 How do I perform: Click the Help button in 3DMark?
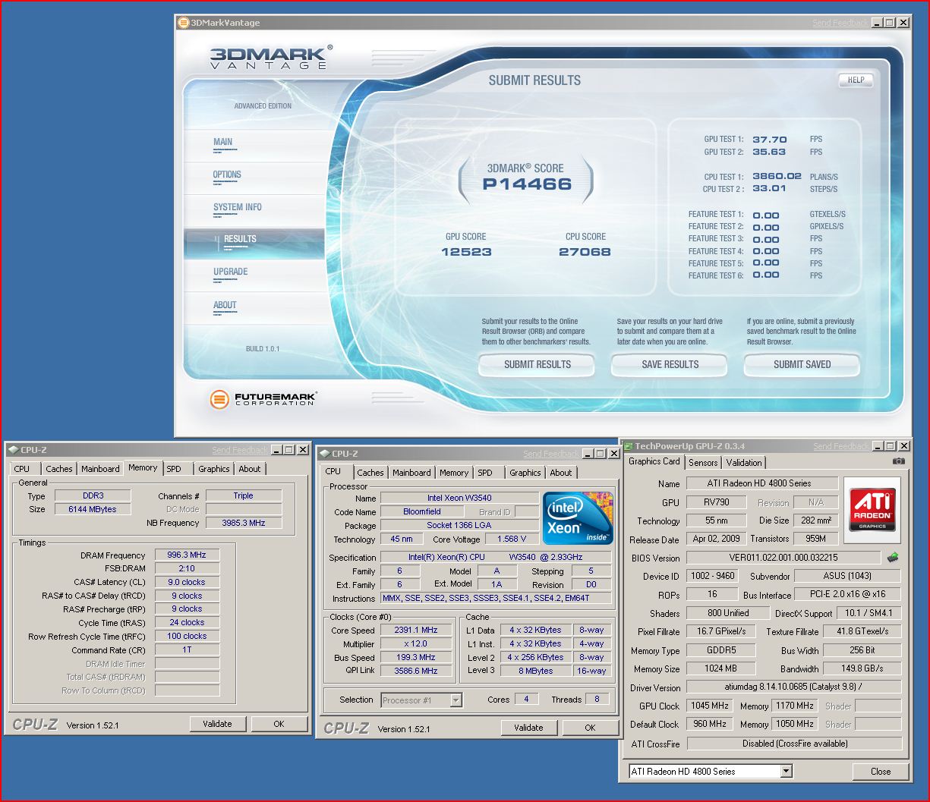(x=856, y=80)
